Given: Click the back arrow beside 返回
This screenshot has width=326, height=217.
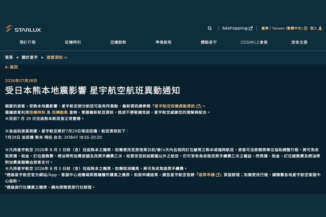Looking at the screenshot, I should coord(7,67).
